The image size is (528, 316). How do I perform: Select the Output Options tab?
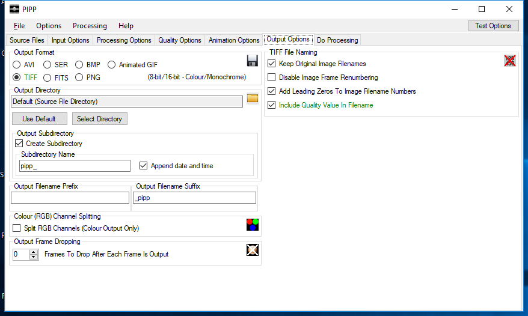[288, 40]
